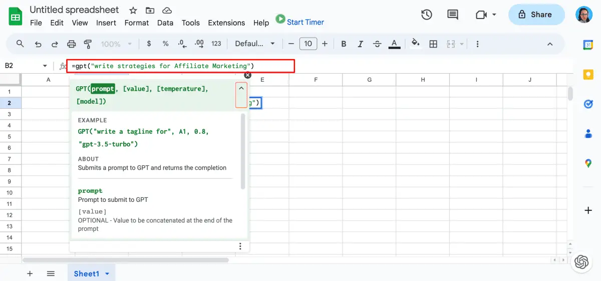Format cell as currency

(x=149, y=44)
